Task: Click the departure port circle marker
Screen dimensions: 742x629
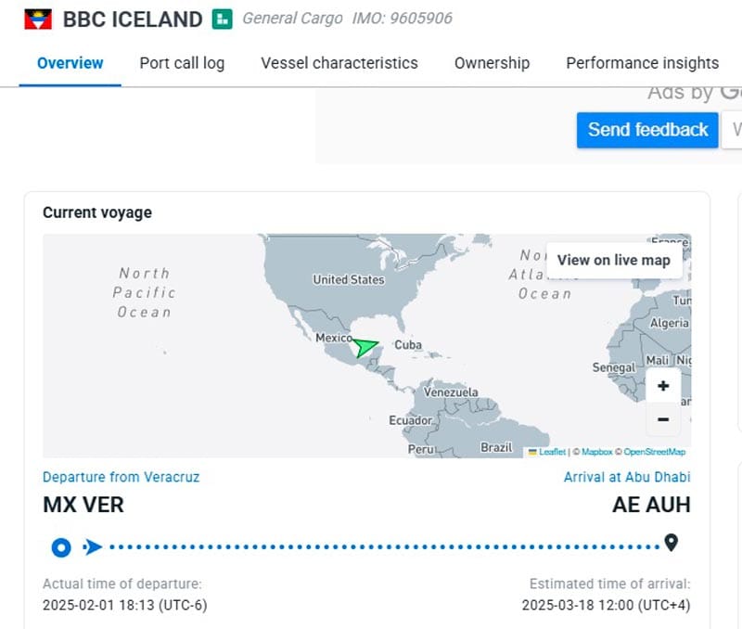Action: coord(61,546)
